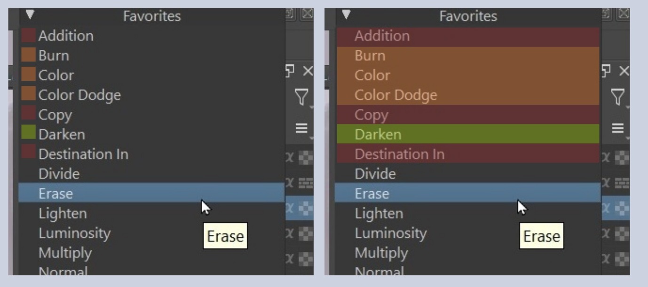
Task: Choose the green Darken row in right panel
Action: pyautogui.click(x=468, y=134)
